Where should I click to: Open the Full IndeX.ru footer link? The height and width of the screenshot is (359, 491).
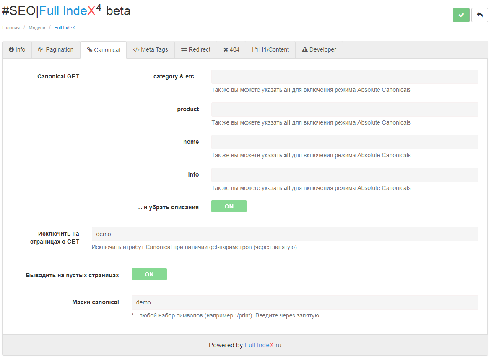tap(263, 345)
